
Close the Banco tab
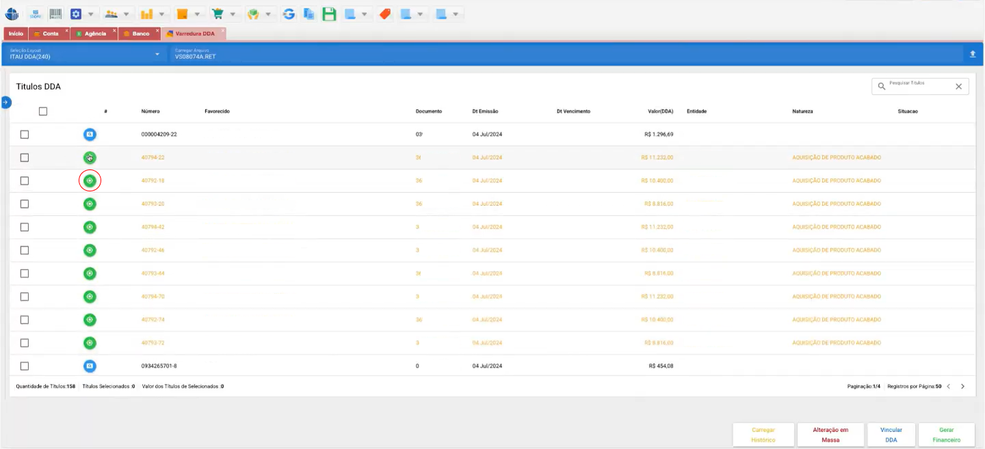click(157, 31)
